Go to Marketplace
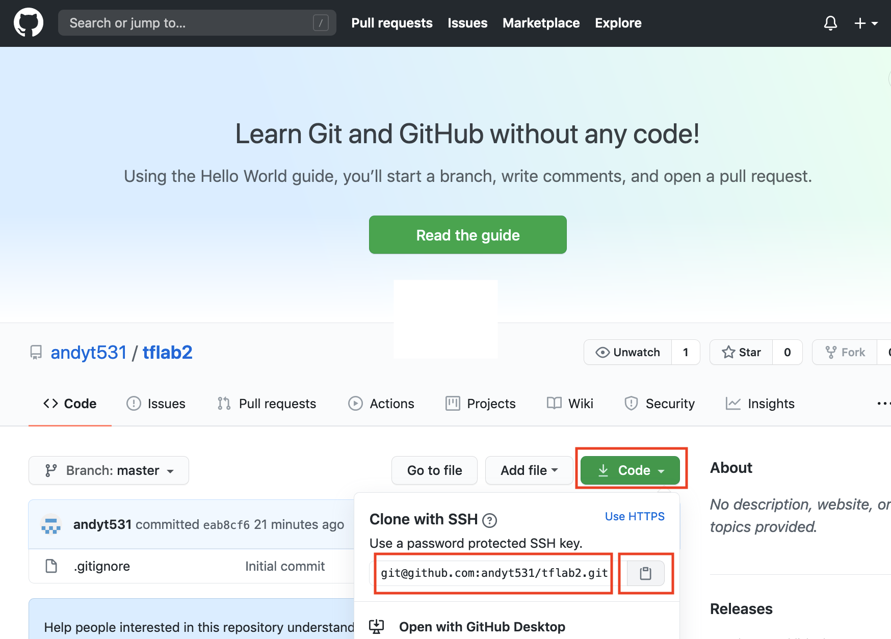The image size is (891, 639). [x=541, y=23]
